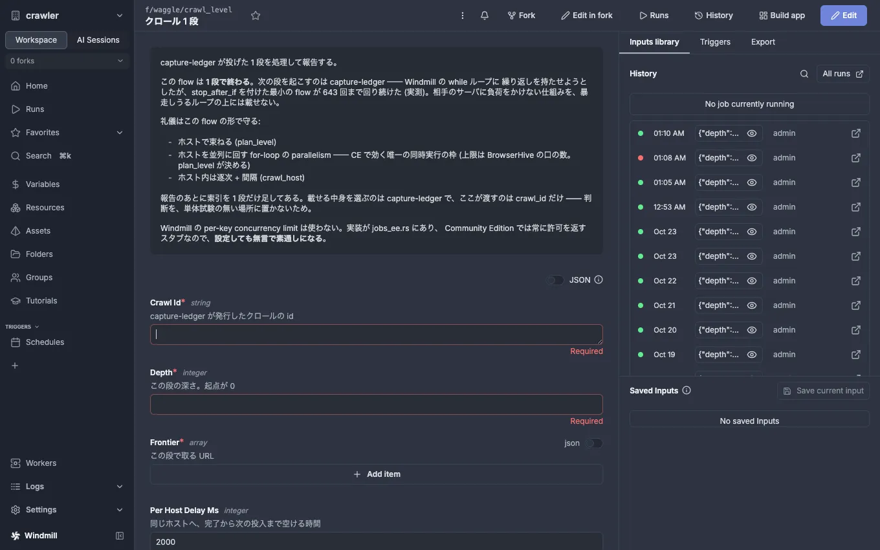880x550 pixels.
Task: Open the Build app button
Action: click(x=782, y=16)
